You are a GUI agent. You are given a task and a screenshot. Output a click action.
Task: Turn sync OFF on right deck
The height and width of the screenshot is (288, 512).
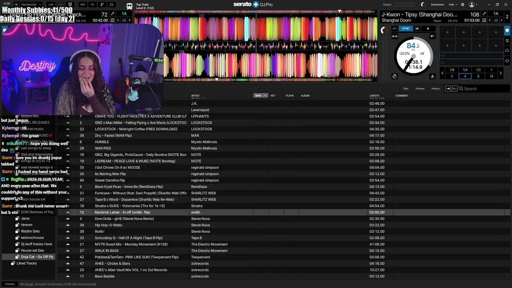pos(395,28)
